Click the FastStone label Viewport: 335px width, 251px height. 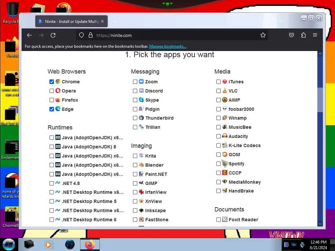coord(157,220)
